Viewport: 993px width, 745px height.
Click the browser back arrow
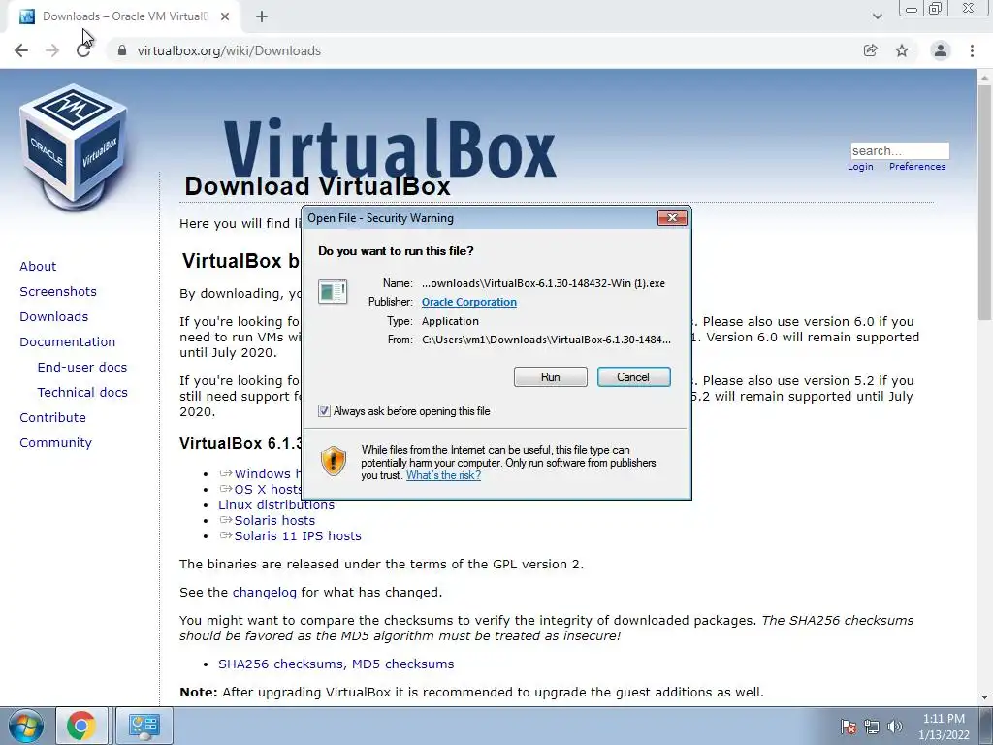pyautogui.click(x=21, y=50)
